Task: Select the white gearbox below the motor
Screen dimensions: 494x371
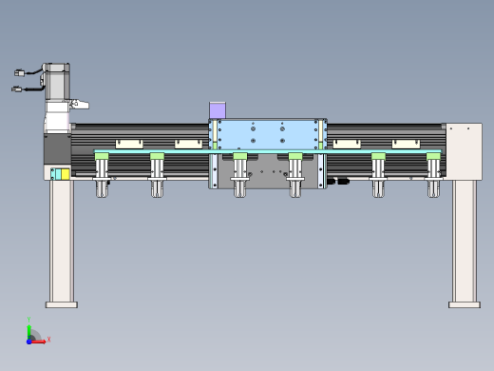Action: pyautogui.click(x=57, y=117)
